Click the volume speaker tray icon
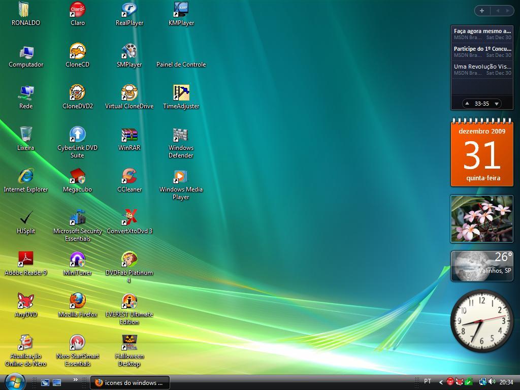The image size is (520, 390). [492, 382]
